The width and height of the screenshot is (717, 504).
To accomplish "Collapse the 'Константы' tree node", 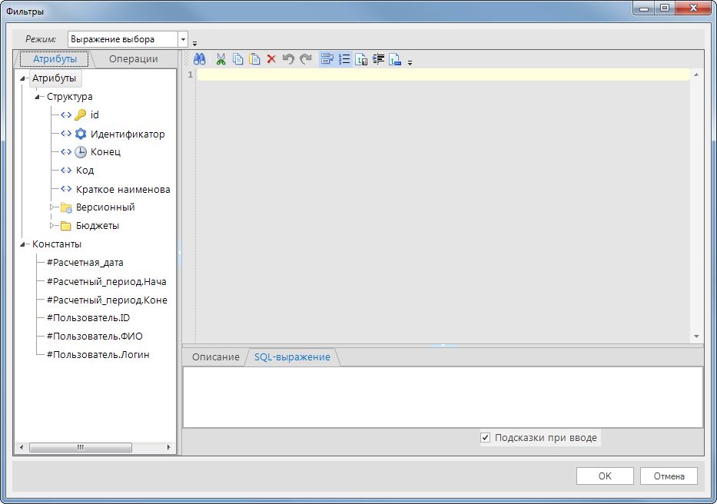I will [24, 244].
